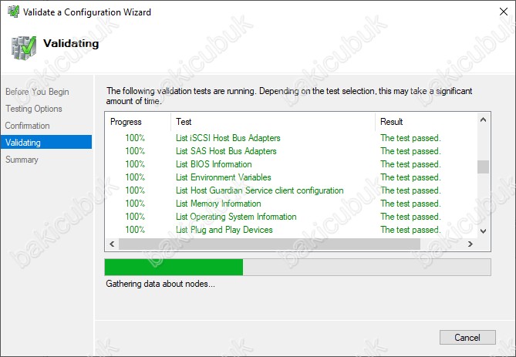Screen dimensions: 516x357
Task: Click the Gathering data about nodes status text
Action: pos(160,284)
